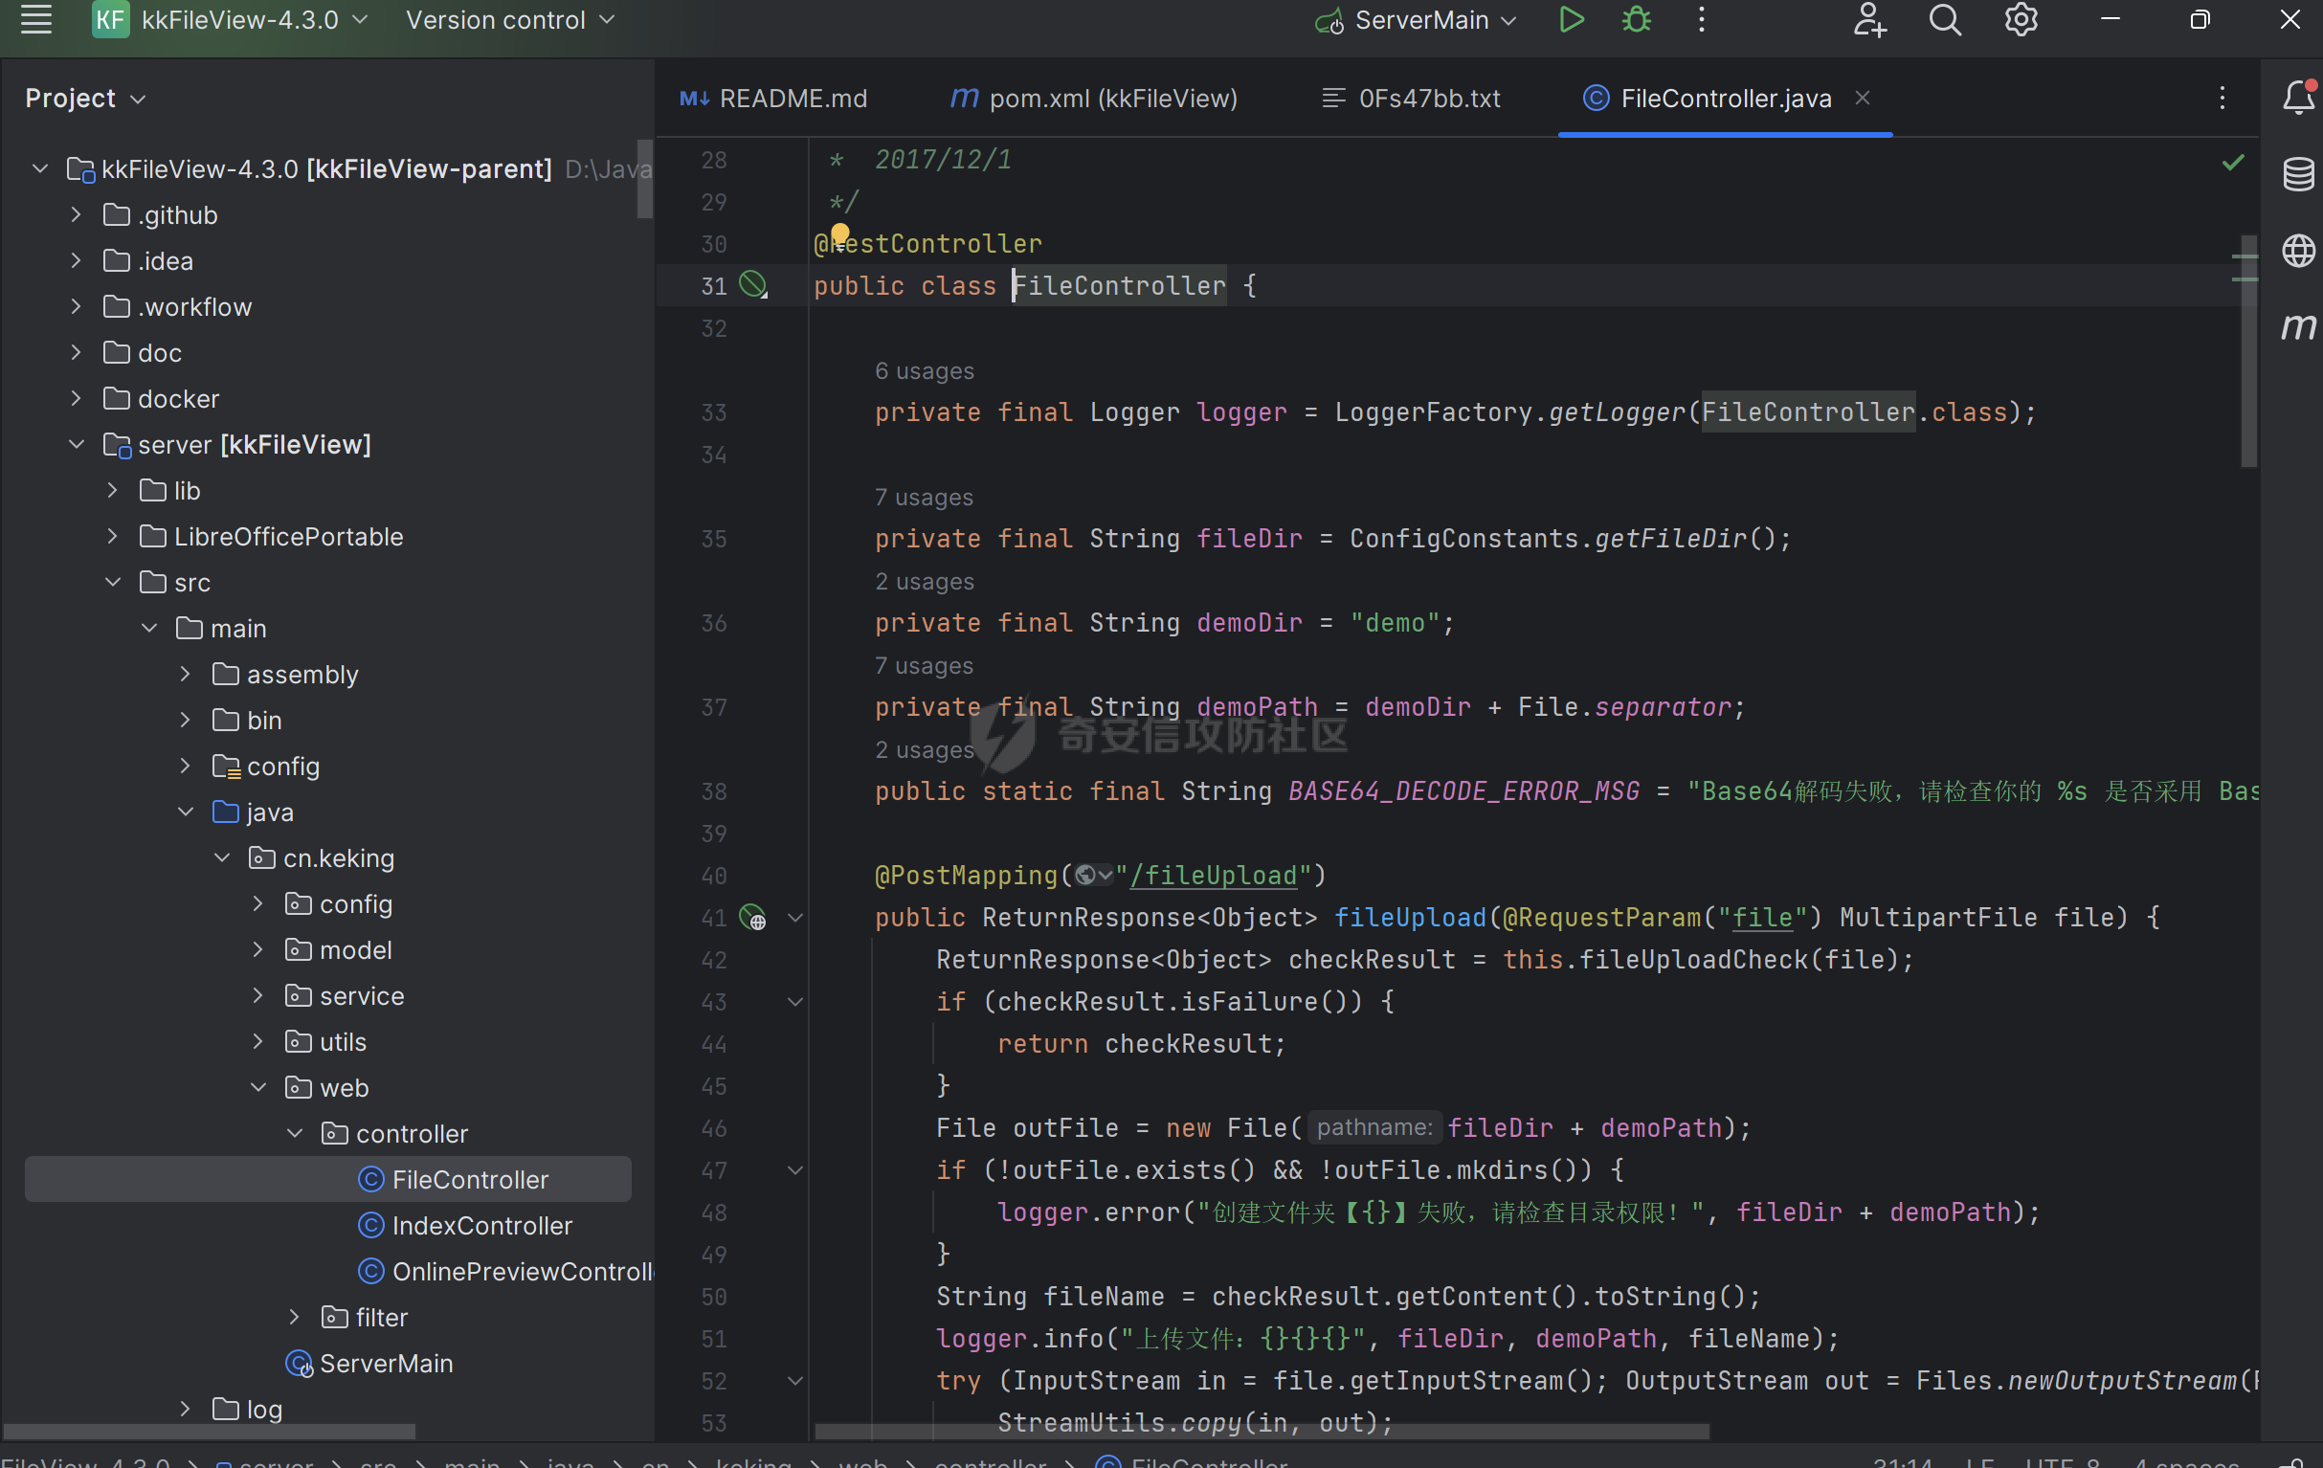2323x1468 pixels.
Task: Expand the filter package
Action: point(294,1317)
